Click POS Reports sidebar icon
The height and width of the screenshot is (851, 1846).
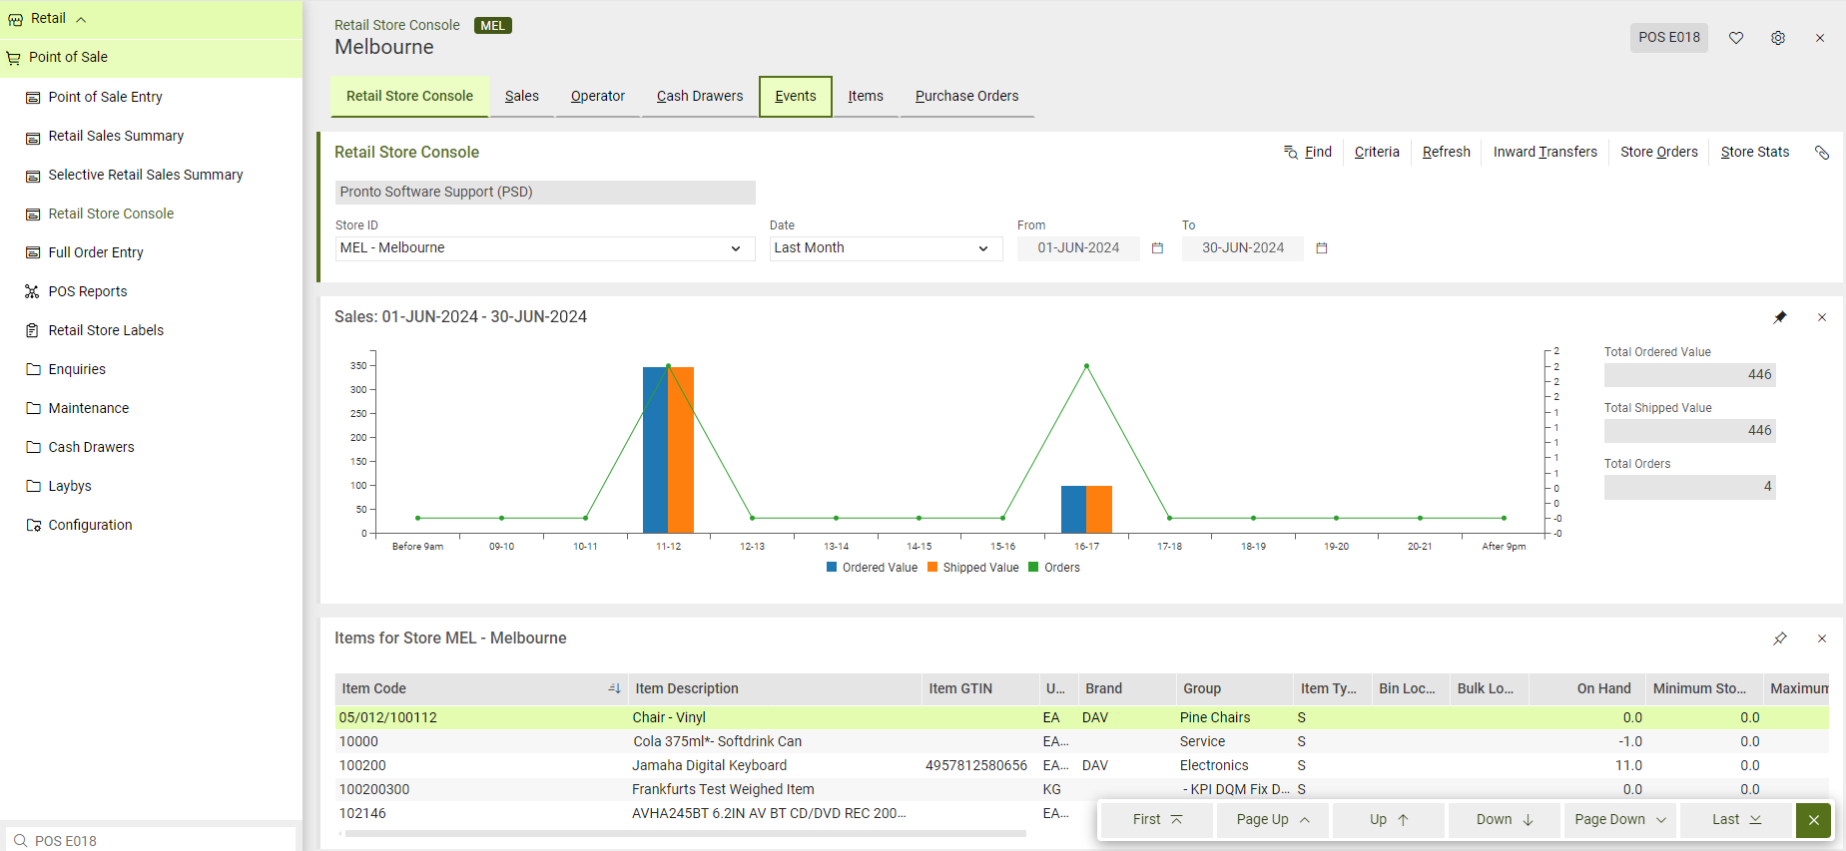pyautogui.click(x=33, y=291)
